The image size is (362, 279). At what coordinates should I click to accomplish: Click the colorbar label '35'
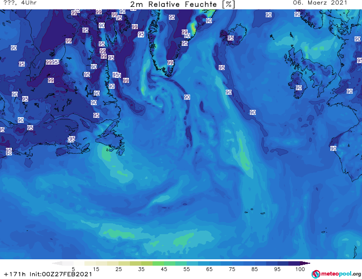click(x=141, y=269)
